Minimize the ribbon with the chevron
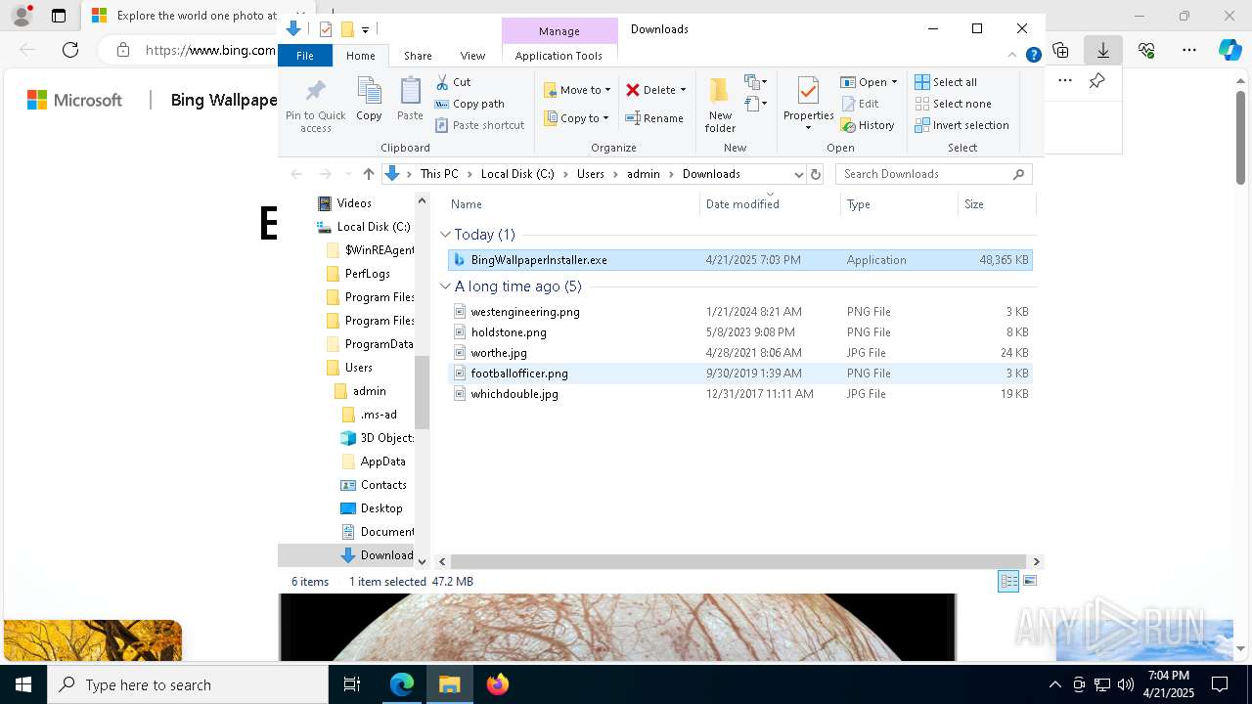The width and height of the screenshot is (1252, 704). coord(1013,56)
